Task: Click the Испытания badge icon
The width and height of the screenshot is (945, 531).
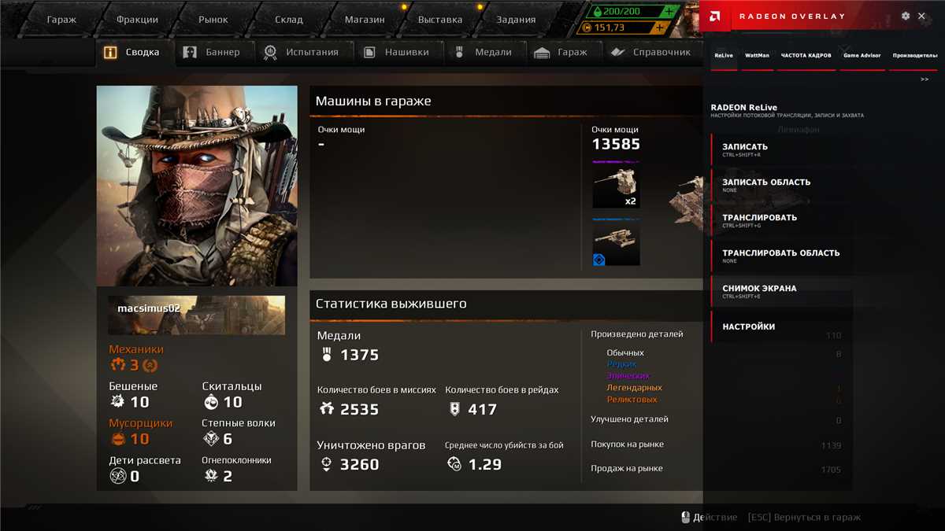Action: [x=270, y=53]
